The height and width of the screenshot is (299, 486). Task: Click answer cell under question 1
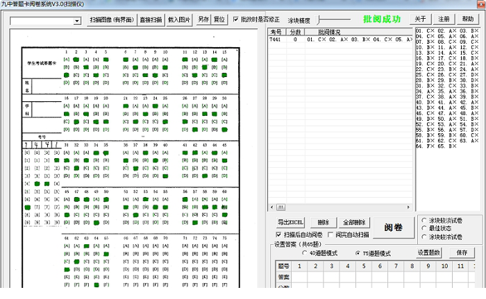pyautogui.click(x=299, y=277)
